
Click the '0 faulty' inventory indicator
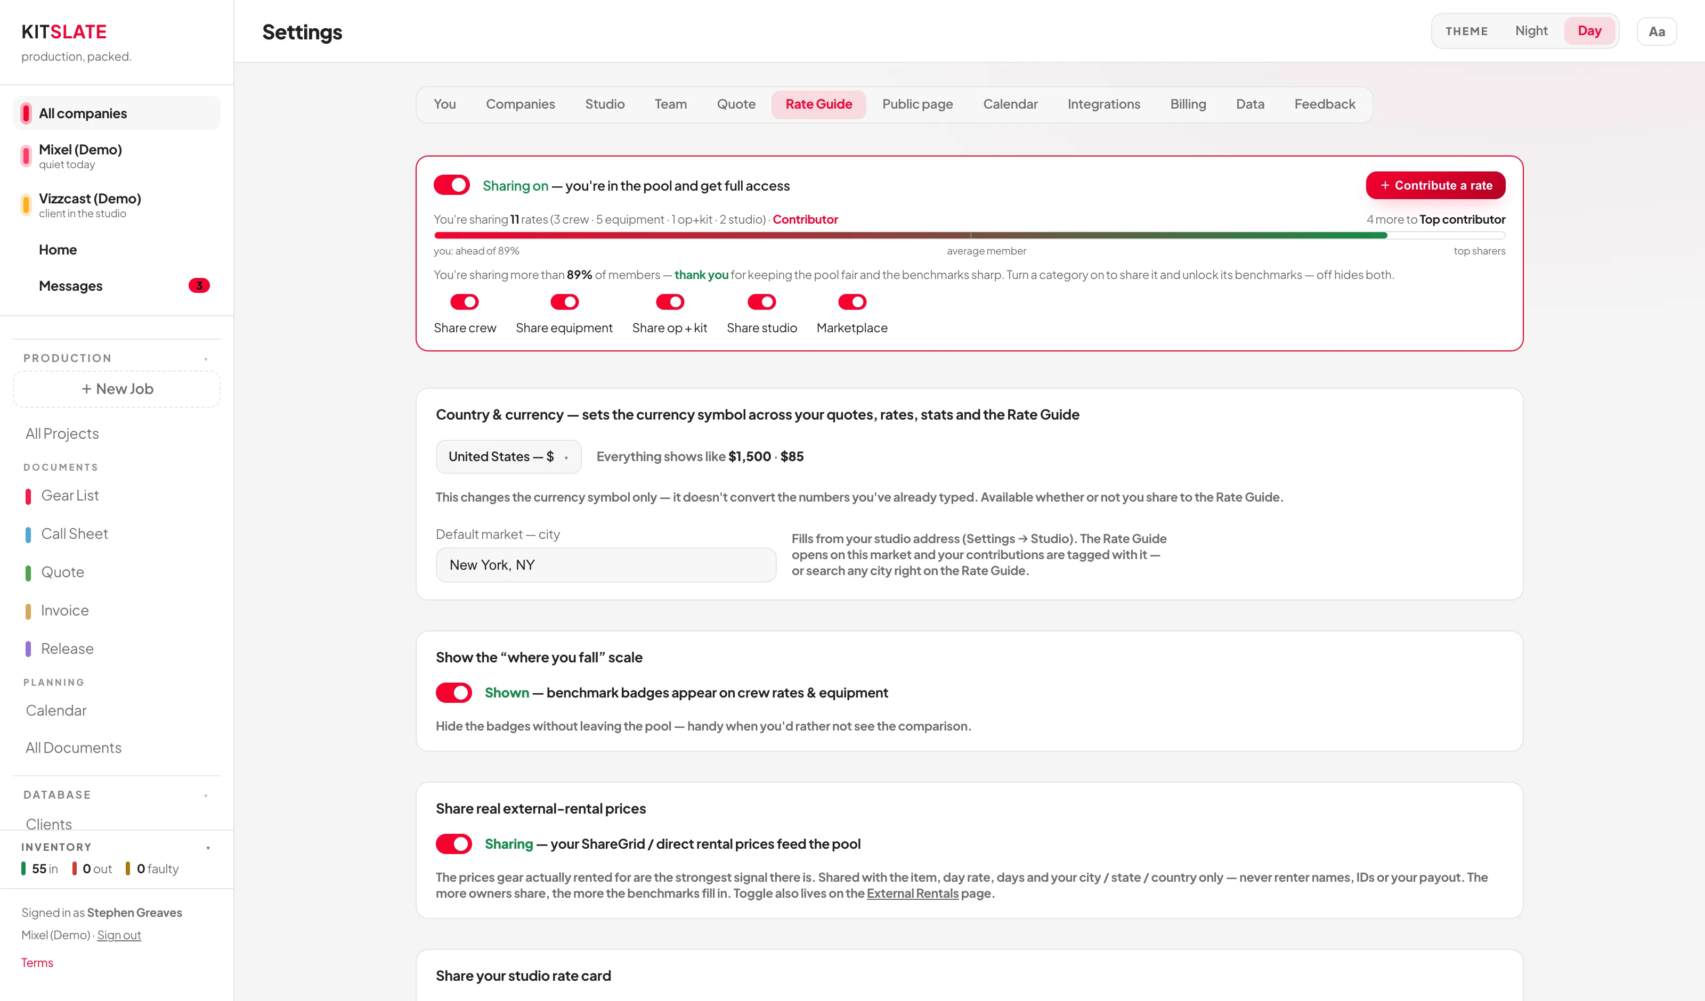[152, 868]
